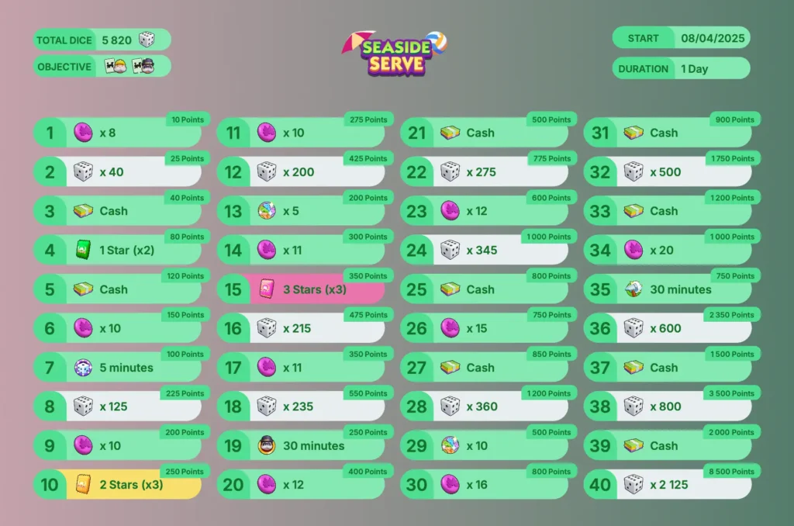Click the pink sticker pack icon in reward 15
Screen dimensions: 794x526
267,289
